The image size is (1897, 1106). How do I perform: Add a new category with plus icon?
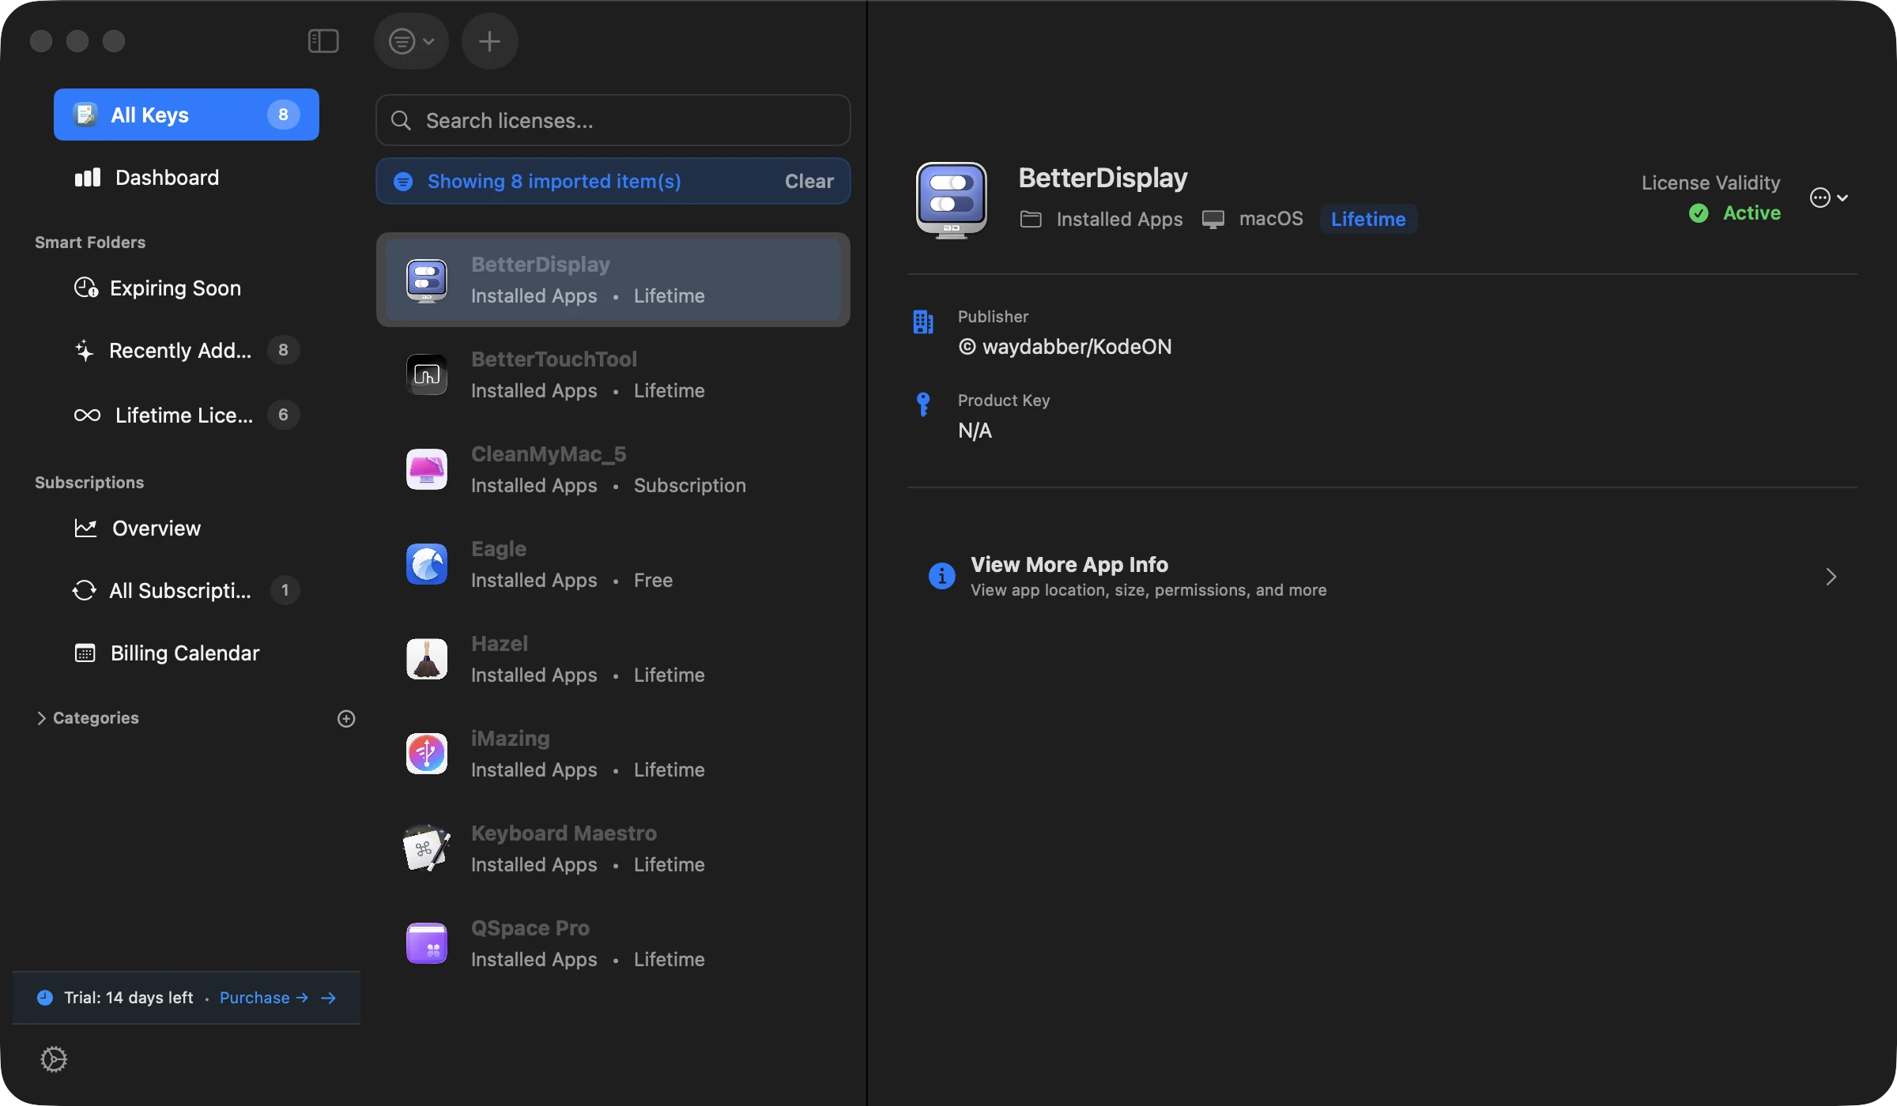[x=346, y=718]
